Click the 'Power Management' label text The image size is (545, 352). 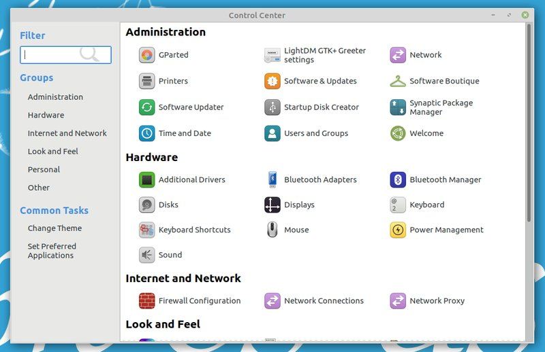click(x=446, y=230)
